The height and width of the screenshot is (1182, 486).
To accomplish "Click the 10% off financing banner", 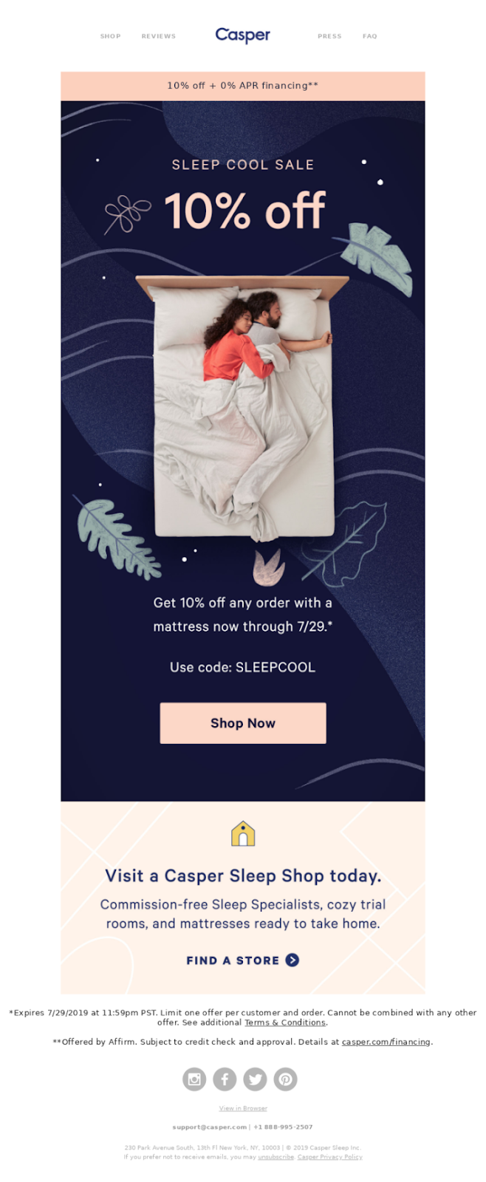I will click(x=243, y=86).
